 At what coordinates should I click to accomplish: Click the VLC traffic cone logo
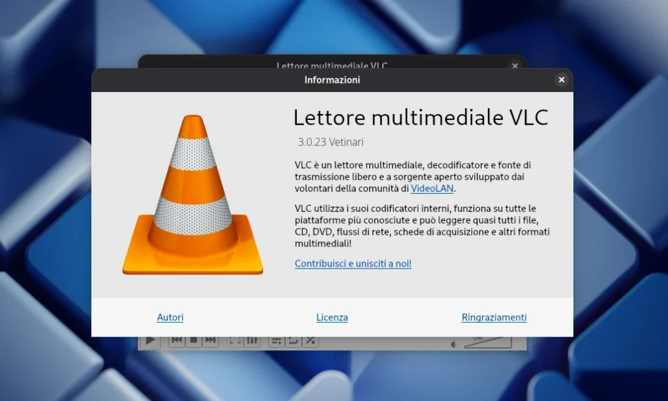[192, 196]
